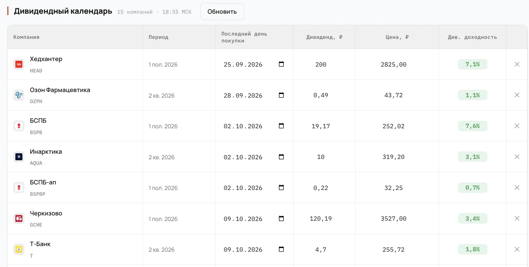The width and height of the screenshot is (529, 267).
Task: Remove the Хедхантер row
Action: click(517, 64)
